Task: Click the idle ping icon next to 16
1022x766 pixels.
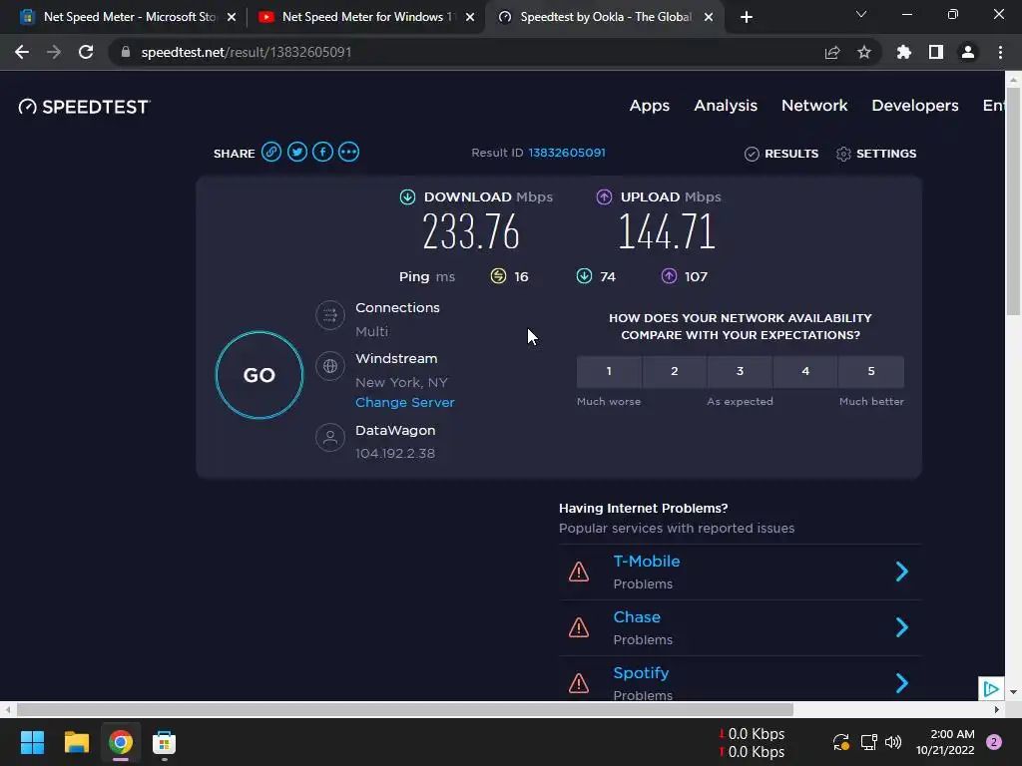Action: pyautogui.click(x=498, y=276)
